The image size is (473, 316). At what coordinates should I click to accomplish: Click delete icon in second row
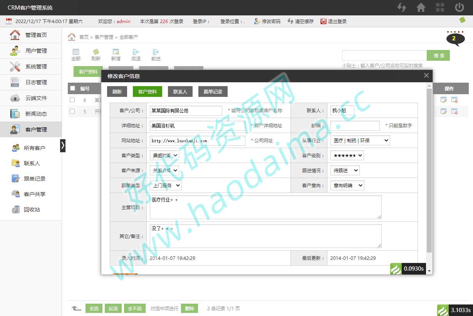[455, 111]
